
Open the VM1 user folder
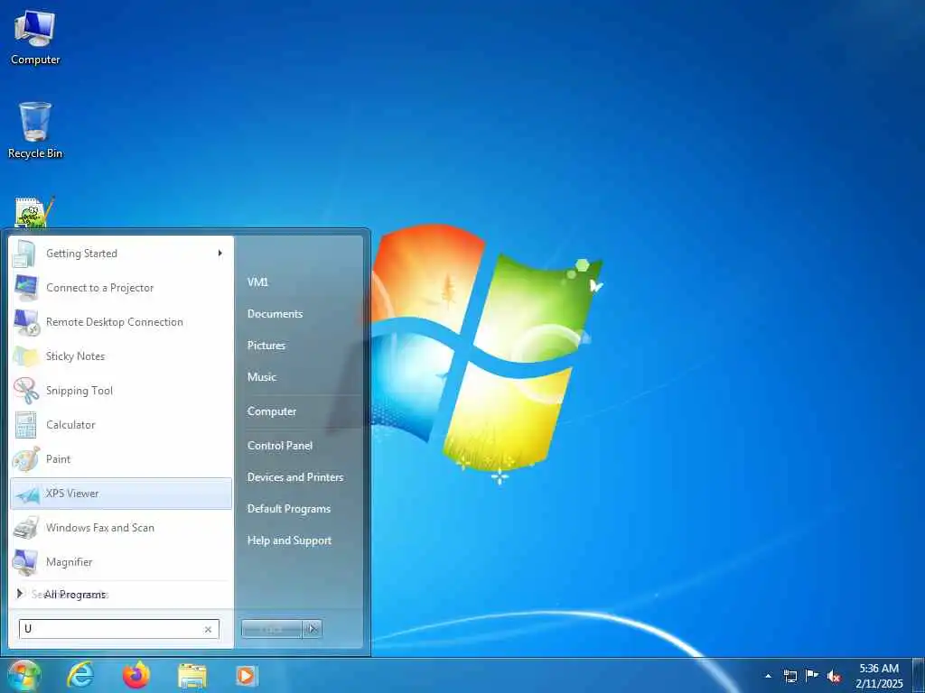click(257, 282)
